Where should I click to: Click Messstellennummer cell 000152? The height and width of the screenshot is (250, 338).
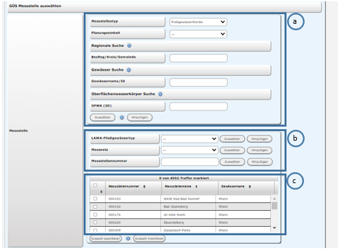click(133, 207)
